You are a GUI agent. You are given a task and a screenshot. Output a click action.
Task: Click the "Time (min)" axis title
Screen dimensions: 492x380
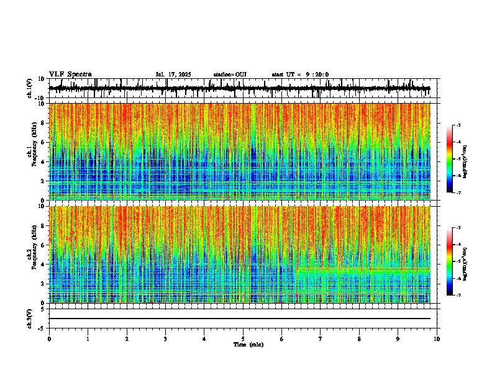click(248, 345)
